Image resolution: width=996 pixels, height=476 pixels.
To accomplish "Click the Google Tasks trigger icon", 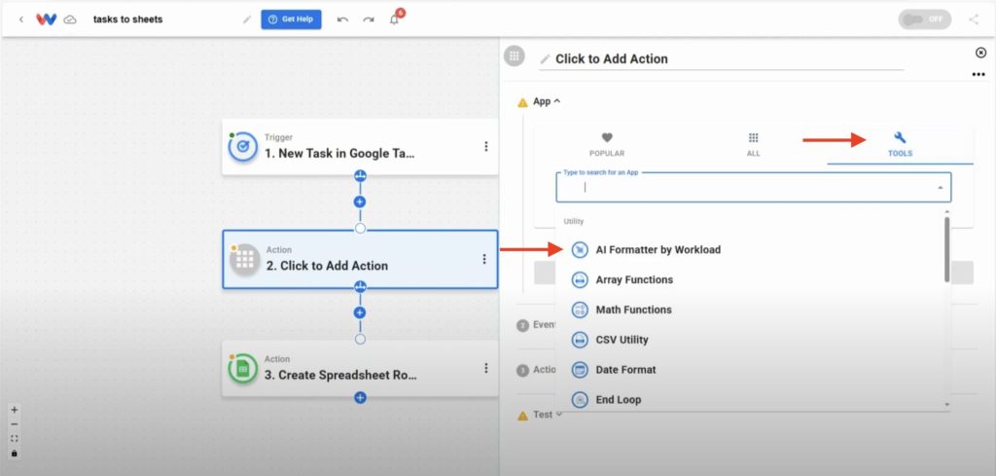I will tap(242, 147).
